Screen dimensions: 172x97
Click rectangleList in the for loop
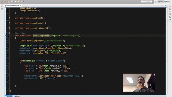point(56,61)
